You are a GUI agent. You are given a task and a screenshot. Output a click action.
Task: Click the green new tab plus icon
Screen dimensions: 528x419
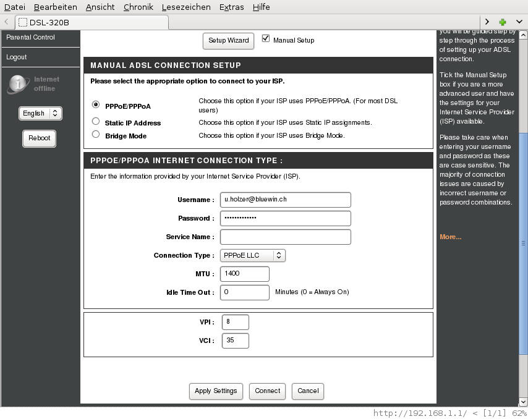pos(503,22)
